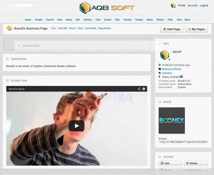
Task: Open Events in the navigation bar
Action: tap(108, 20)
